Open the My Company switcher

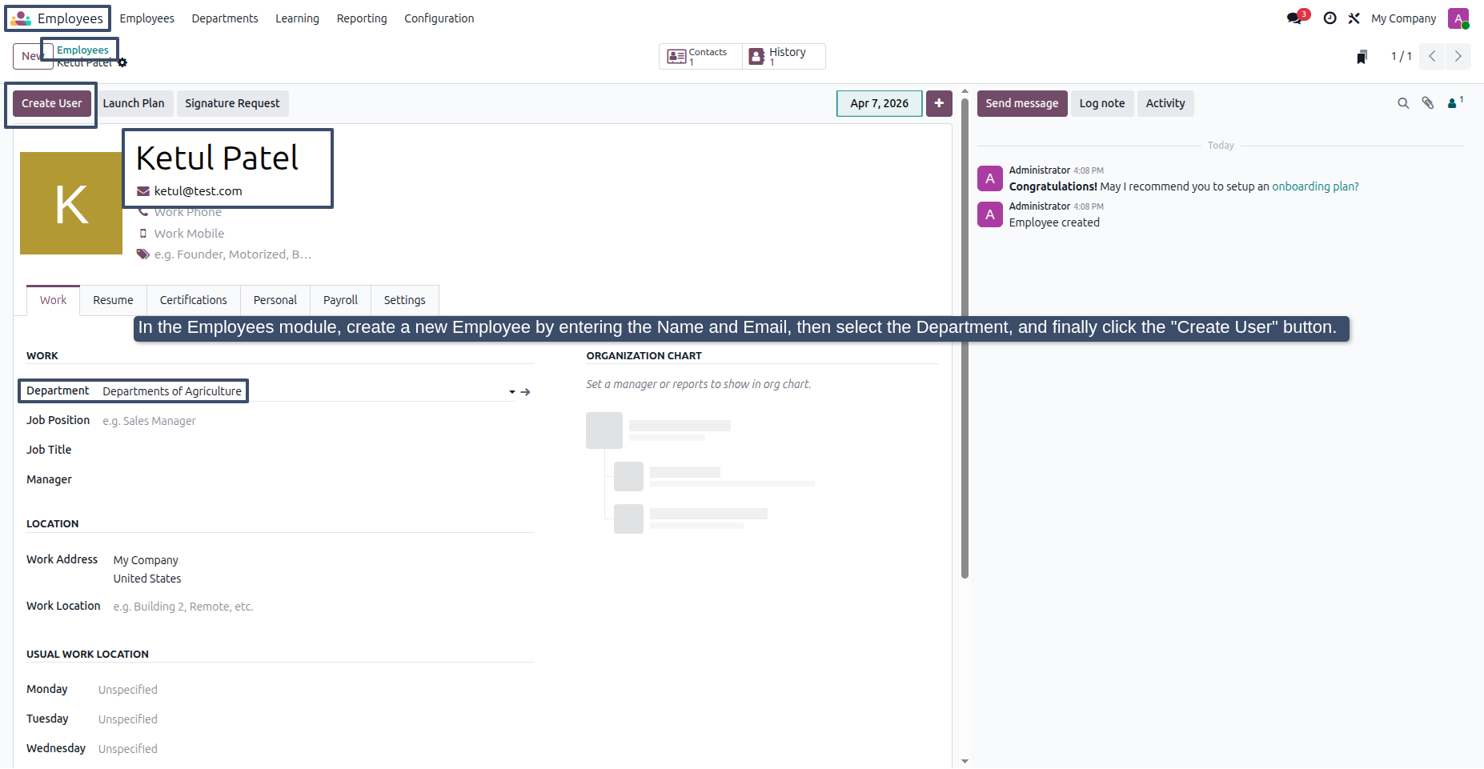point(1403,18)
